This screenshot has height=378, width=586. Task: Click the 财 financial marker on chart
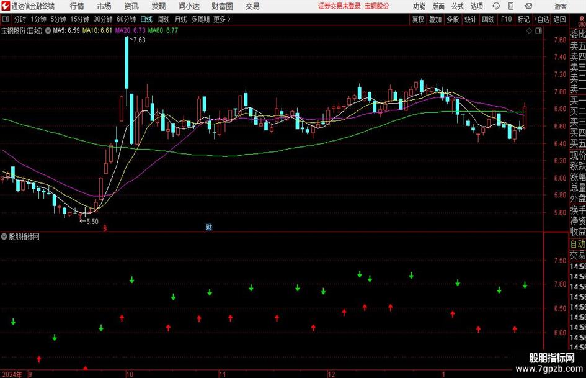click(x=209, y=227)
